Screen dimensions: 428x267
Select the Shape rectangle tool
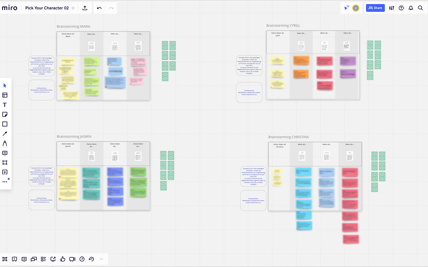pos(5,124)
